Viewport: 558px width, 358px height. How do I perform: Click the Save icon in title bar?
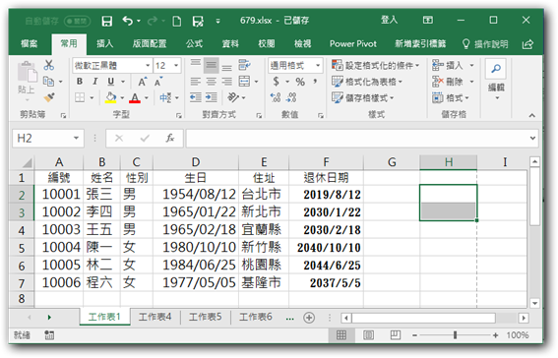pyautogui.click(x=106, y=21)
